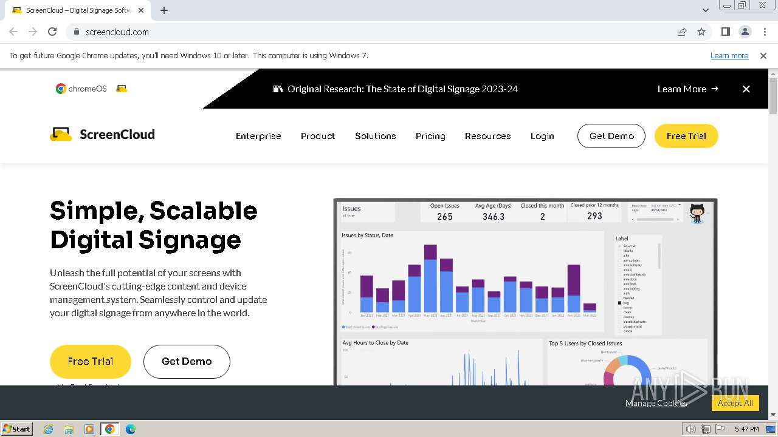Open the Resources navigation menu
This screenshot has width=778, height=437.
click(487, 136)
